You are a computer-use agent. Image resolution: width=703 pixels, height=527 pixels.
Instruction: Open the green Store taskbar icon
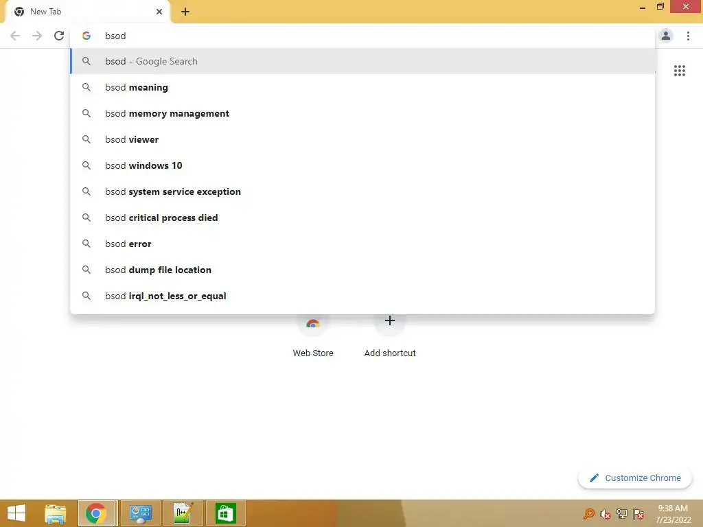pos(225,513)
